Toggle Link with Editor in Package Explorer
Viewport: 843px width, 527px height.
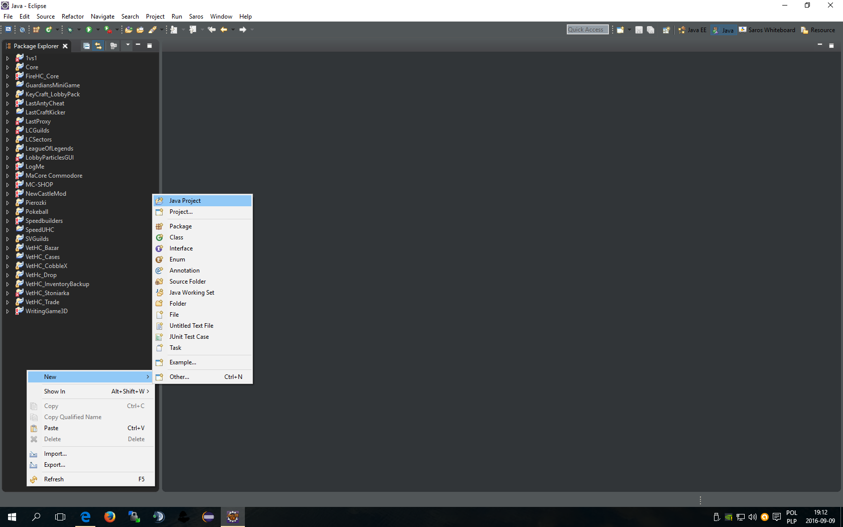point(98,46)
